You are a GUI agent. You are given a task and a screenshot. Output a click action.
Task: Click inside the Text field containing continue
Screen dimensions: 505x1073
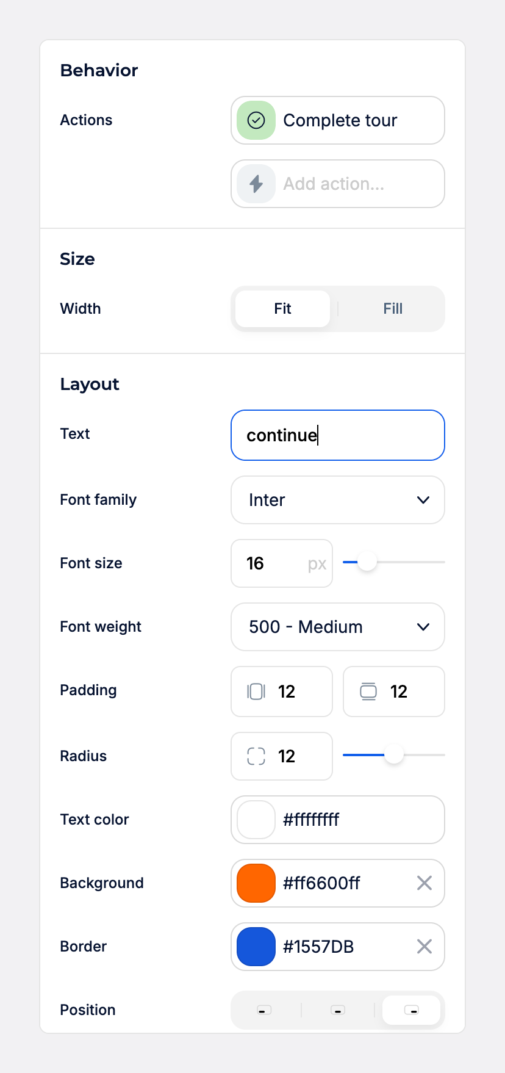337,435
